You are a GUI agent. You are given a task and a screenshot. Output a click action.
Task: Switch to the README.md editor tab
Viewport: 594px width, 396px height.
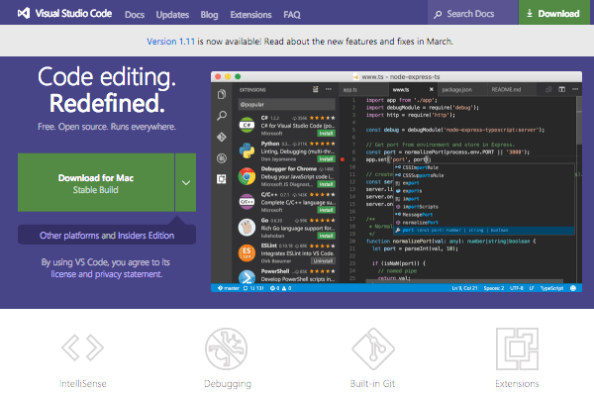512,89
